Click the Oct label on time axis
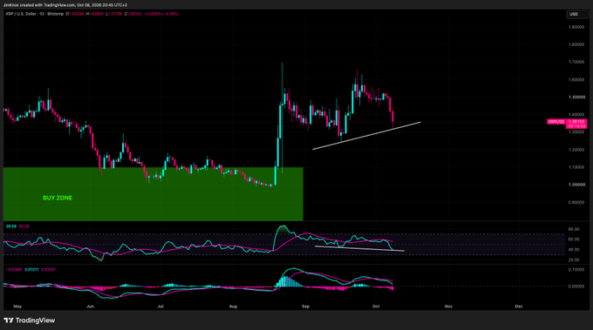 point(376,306)
